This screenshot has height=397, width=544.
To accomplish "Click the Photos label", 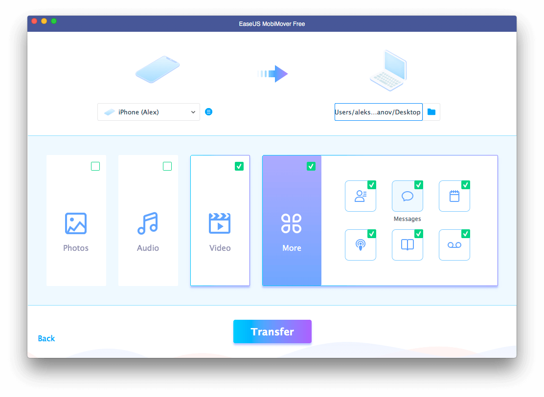I will point(76,248).
